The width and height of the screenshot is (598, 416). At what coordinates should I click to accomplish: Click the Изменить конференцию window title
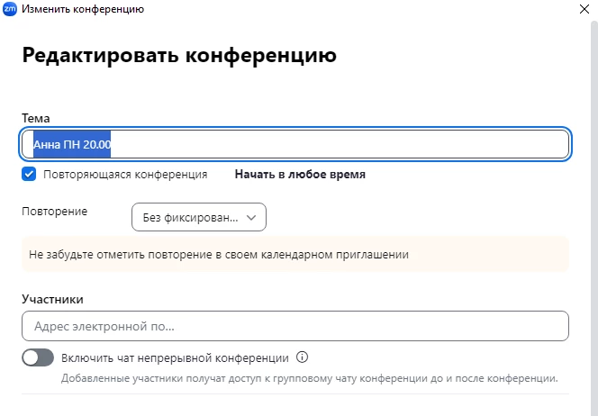coord(83,9)
